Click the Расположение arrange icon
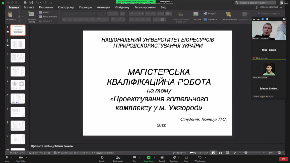This screenshot has height=163, width=290. [228, 14]
